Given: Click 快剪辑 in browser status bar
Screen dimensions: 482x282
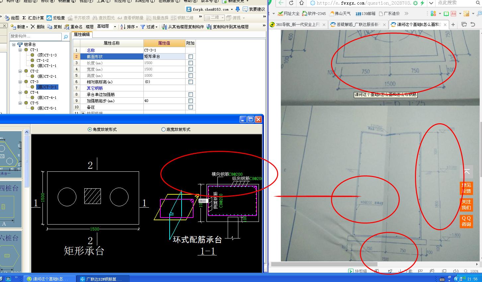Looking at the screenshot, I should point(358,271).
